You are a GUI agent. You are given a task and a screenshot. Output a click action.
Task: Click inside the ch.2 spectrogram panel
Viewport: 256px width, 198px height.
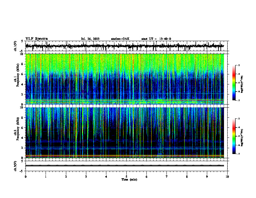(x=124, y=133)
